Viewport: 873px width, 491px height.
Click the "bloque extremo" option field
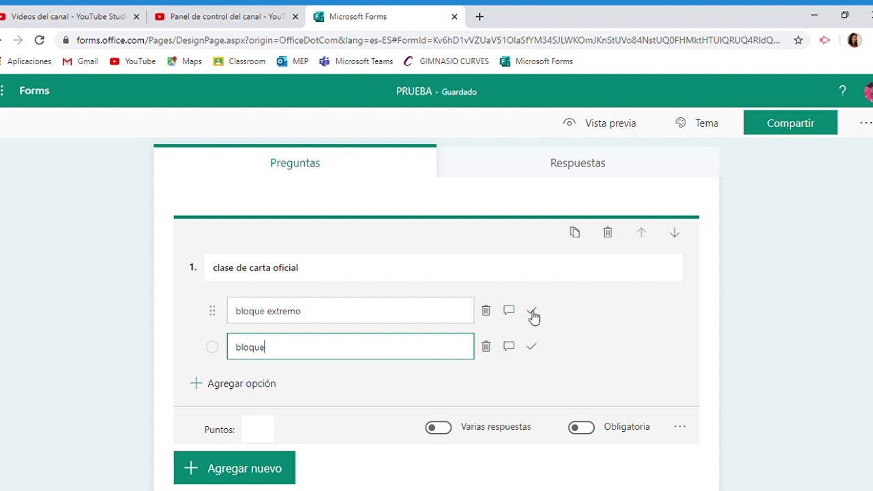point(351,310)
